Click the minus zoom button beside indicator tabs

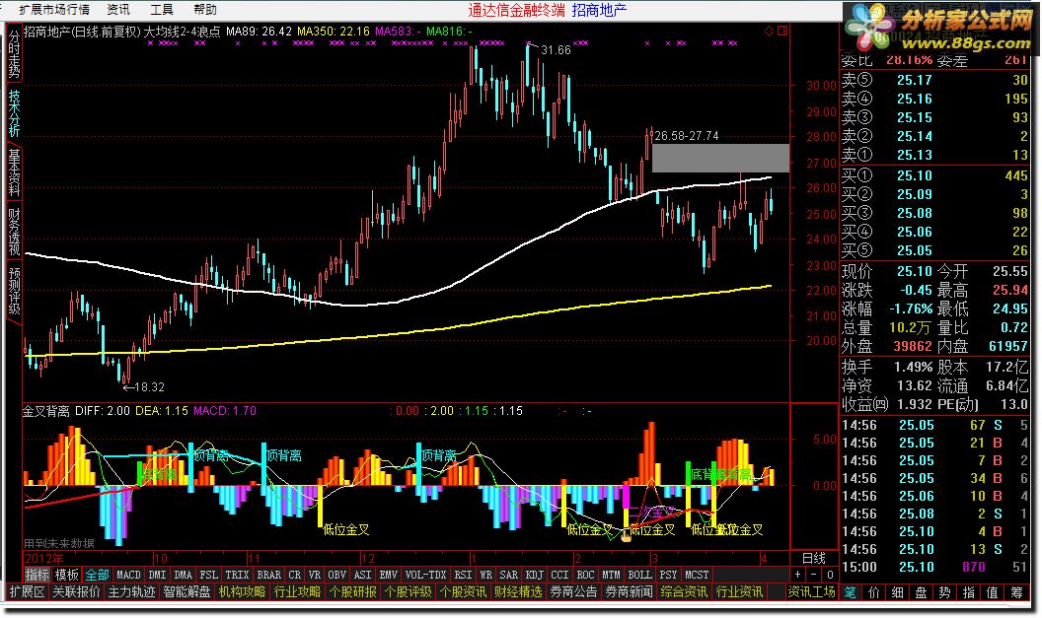[814, 575]
